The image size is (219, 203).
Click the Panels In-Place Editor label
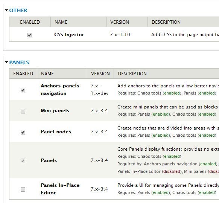[x=60, y=189]
